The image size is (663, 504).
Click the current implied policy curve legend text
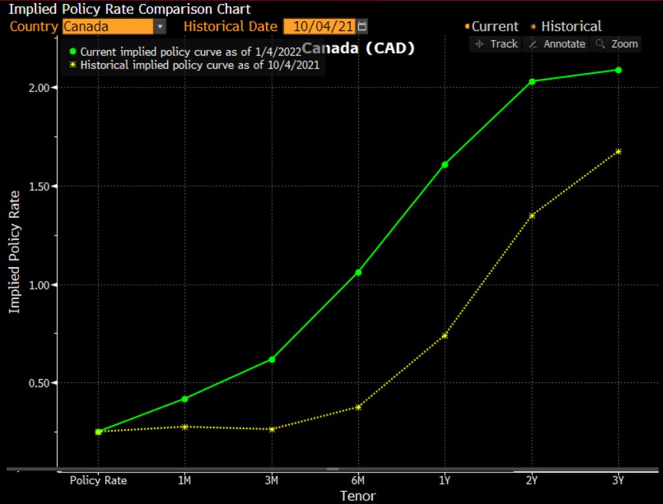(x=190, y=51)
